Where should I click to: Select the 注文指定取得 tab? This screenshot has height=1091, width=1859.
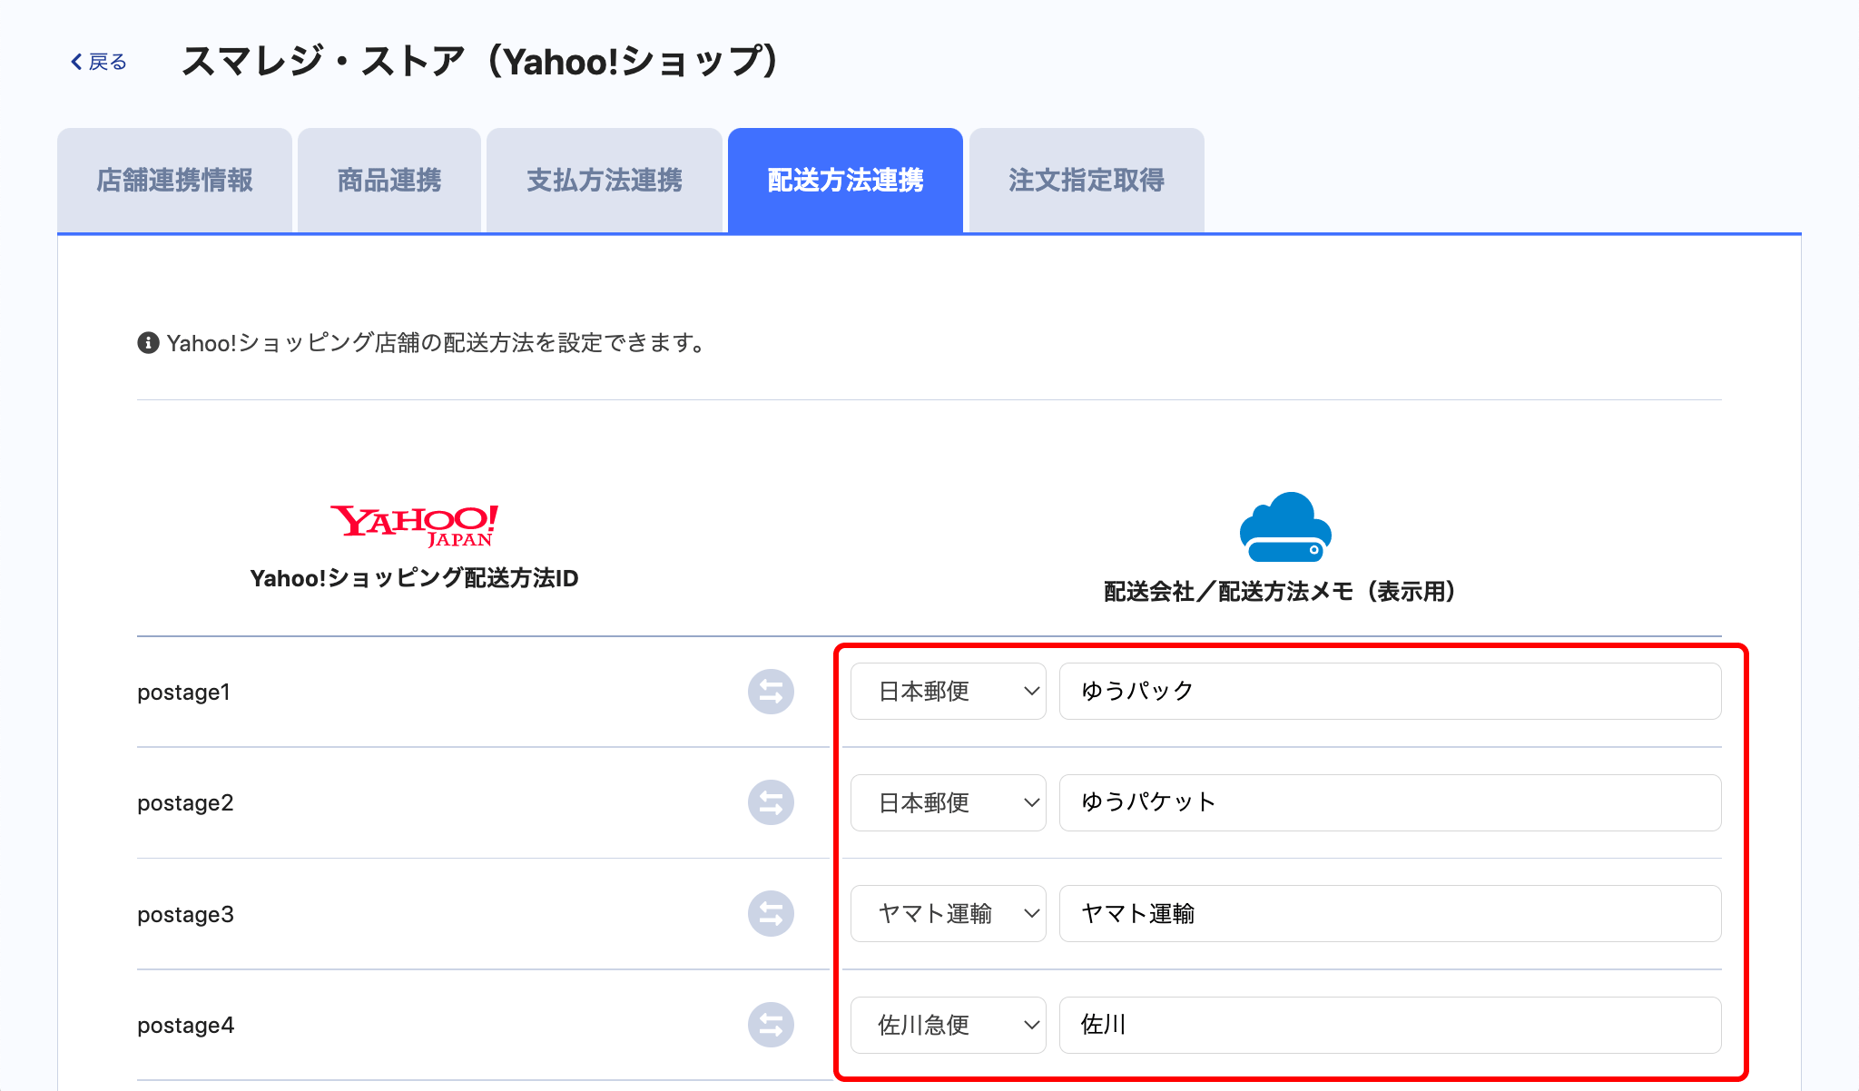tap(1086, 181)
